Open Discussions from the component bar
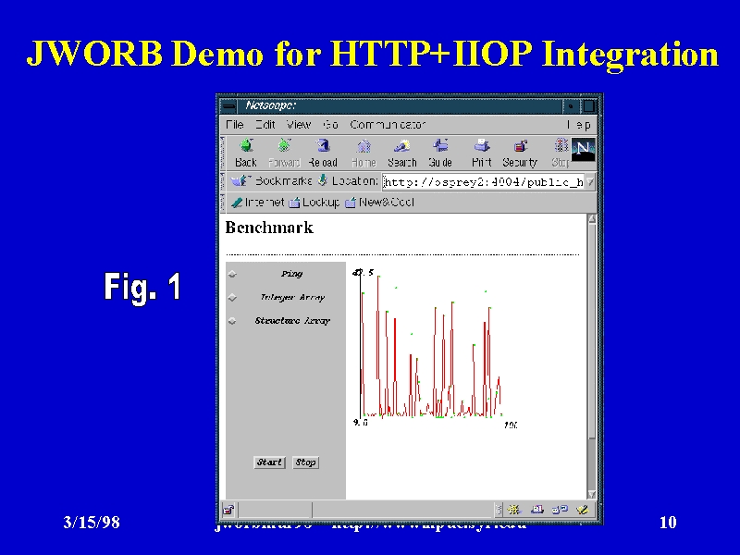Image resolution: width=740 pixels, height=555 pixels. [x=560, y=510]
